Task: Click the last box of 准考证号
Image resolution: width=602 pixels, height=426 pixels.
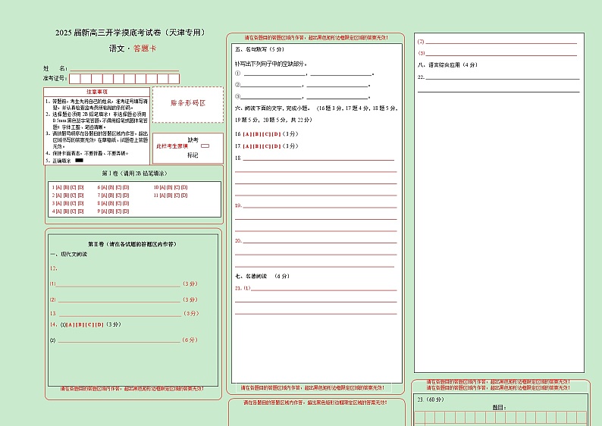Action: click(x=174, y=79)
